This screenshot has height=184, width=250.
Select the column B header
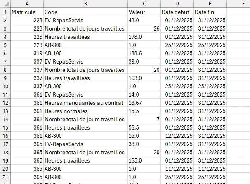85,4
